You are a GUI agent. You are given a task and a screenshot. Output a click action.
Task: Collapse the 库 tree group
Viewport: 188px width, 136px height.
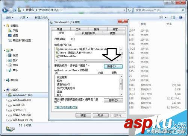pos(5,50)
